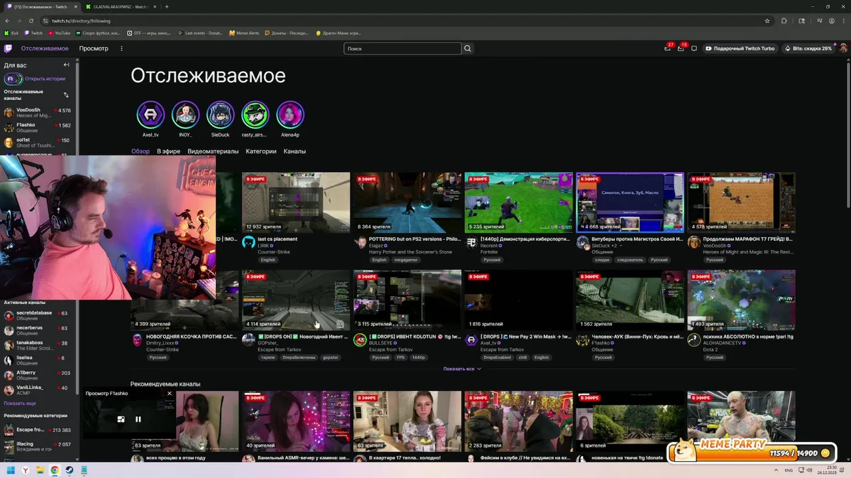
Task: Open the YouTube bookmark
Action: [59, 33]
